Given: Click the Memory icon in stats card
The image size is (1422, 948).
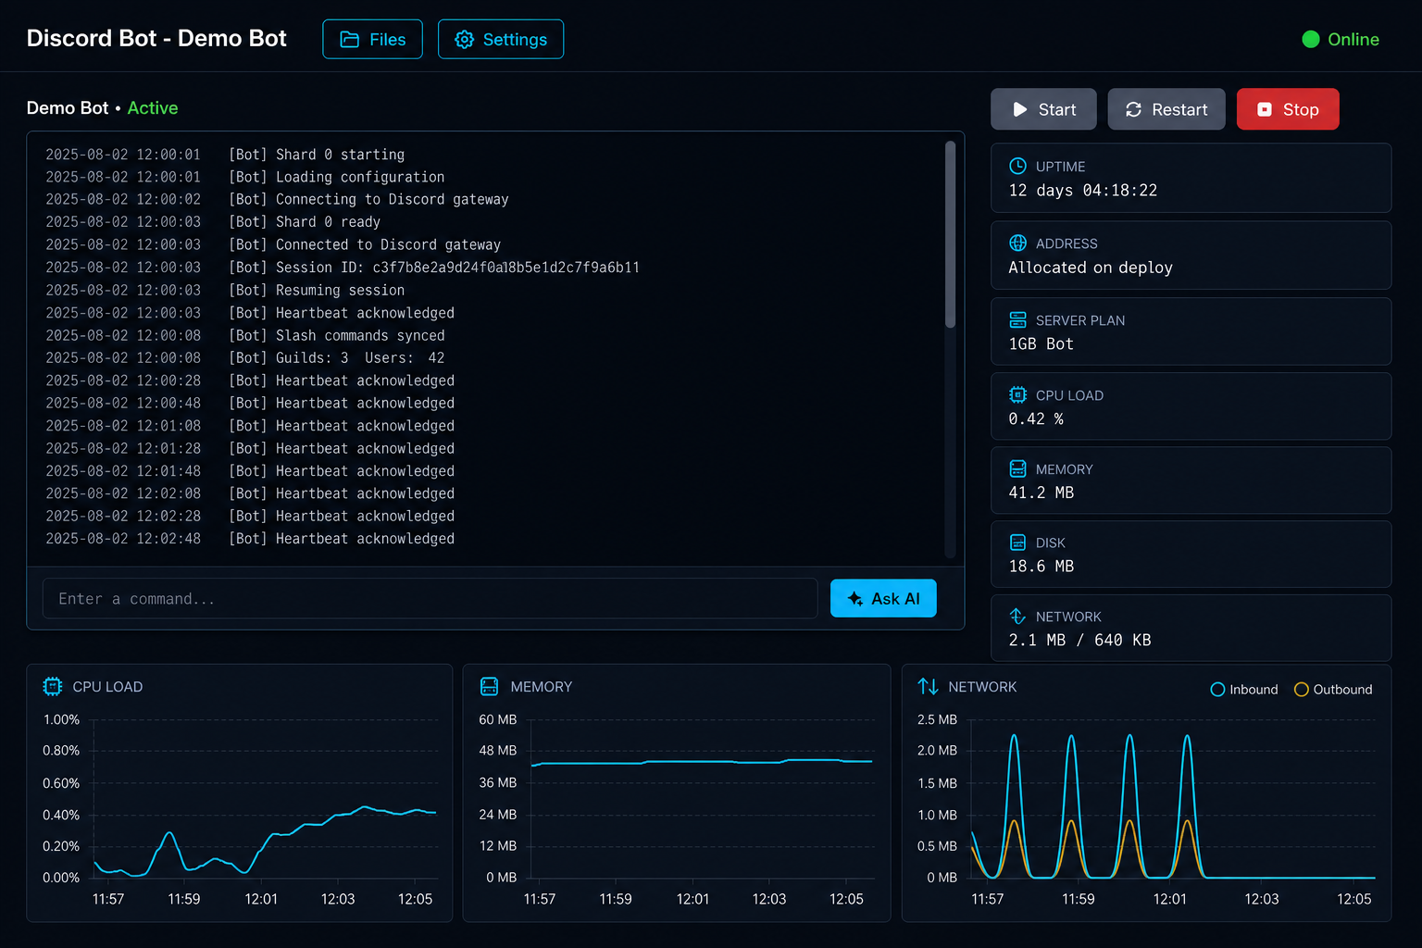Looking at the screenshot, I should 1017,468.
